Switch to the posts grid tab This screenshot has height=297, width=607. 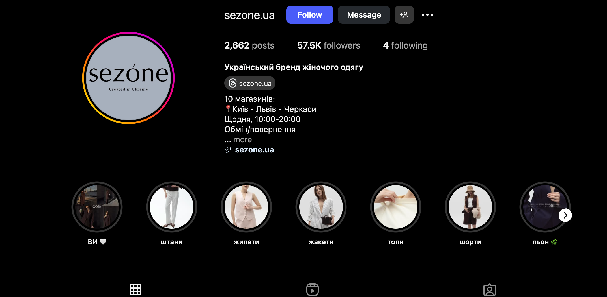pyautogui.click(x=135, y=290)
